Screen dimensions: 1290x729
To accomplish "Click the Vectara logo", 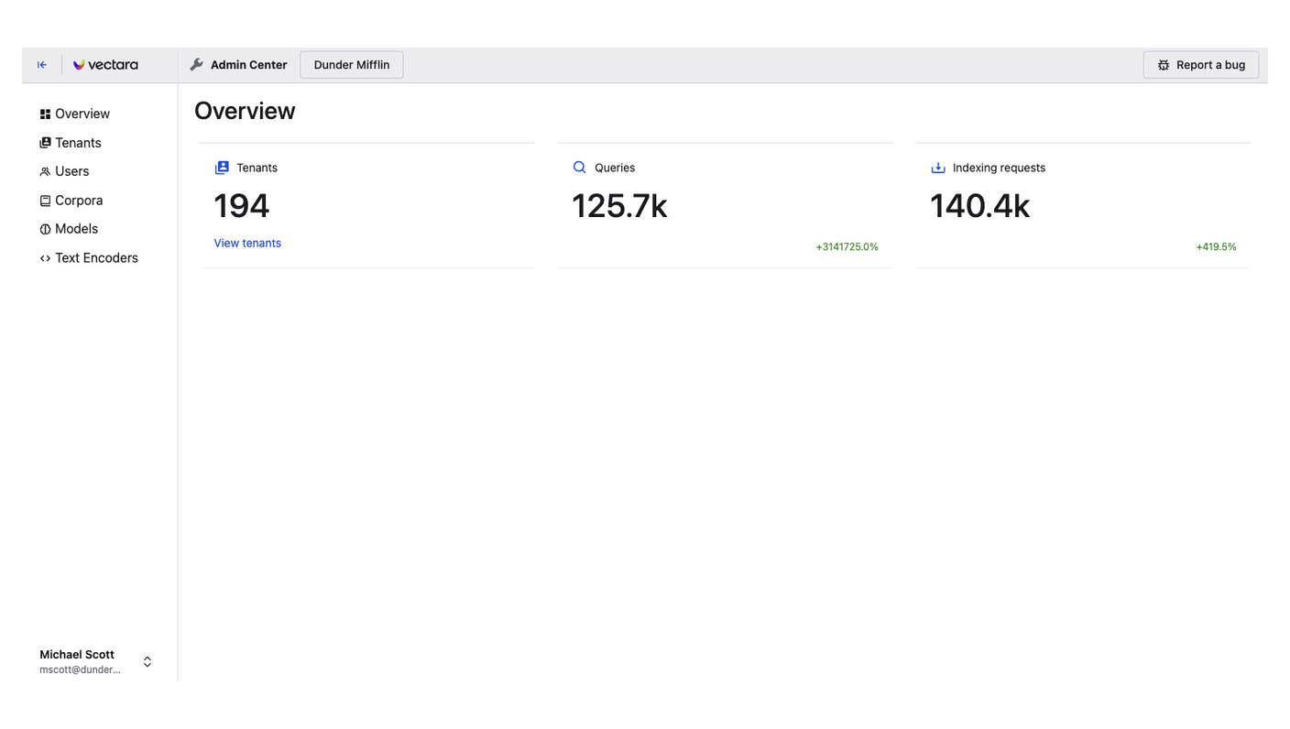I will [105, 65].
